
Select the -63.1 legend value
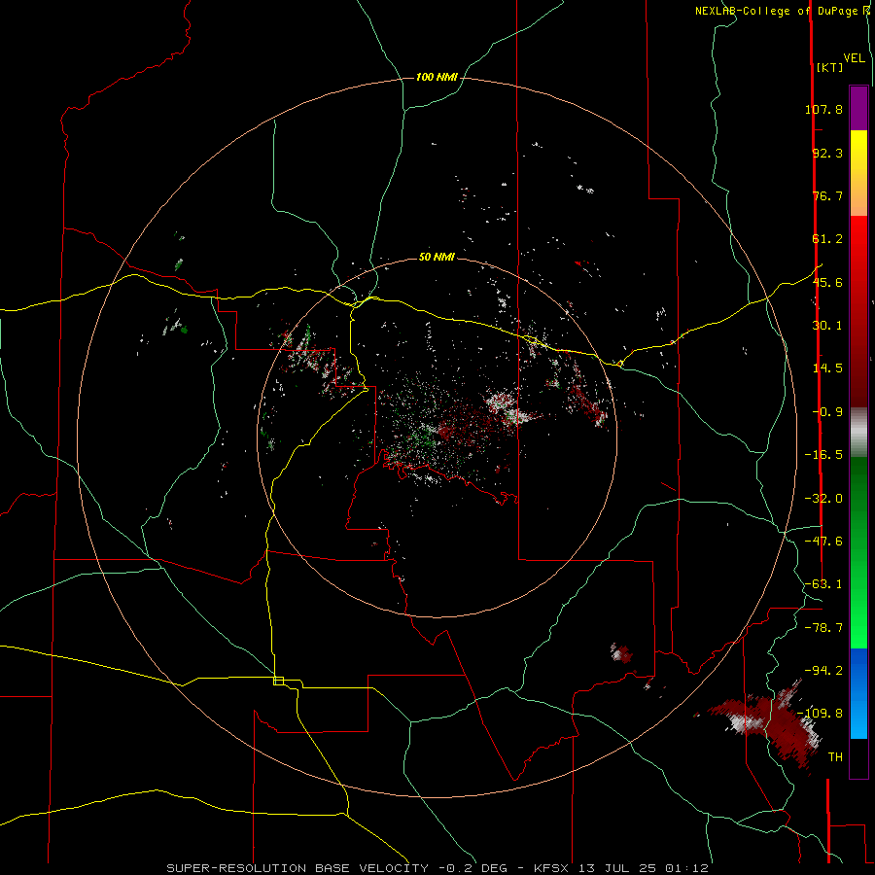[823, 584]
